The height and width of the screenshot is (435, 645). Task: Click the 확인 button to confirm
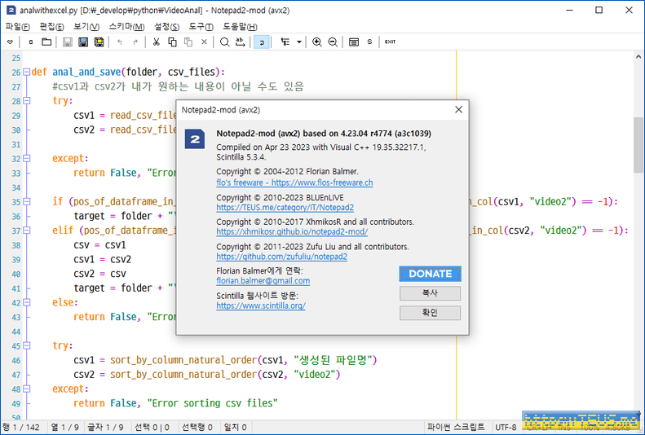click(430, 313)
